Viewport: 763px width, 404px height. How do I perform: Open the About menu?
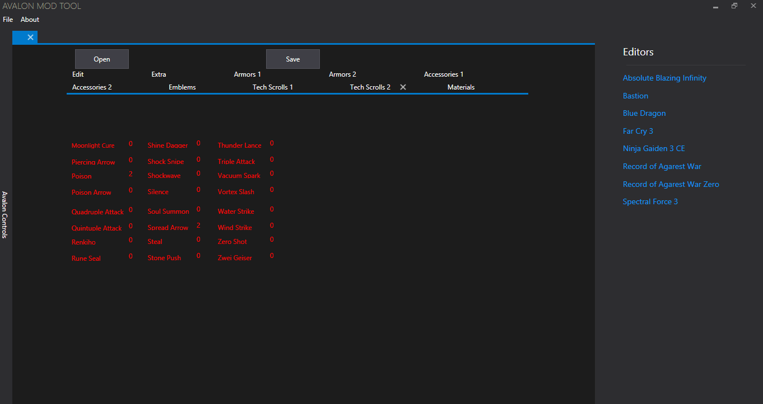pyautogui.click(x=30, y=20)
